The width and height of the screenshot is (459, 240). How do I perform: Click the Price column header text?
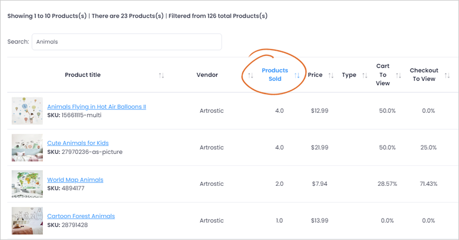click(315, 75)
